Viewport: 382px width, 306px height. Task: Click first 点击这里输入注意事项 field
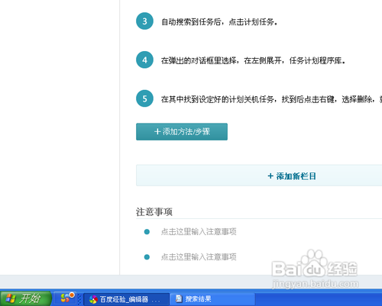(199, 231)
